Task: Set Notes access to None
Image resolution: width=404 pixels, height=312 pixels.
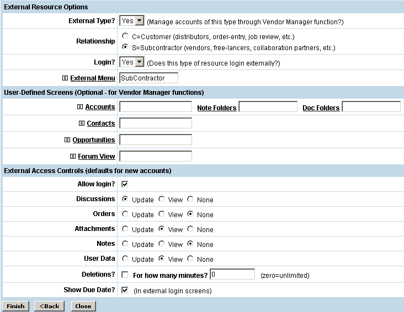Action: click(x=190, y=244)
